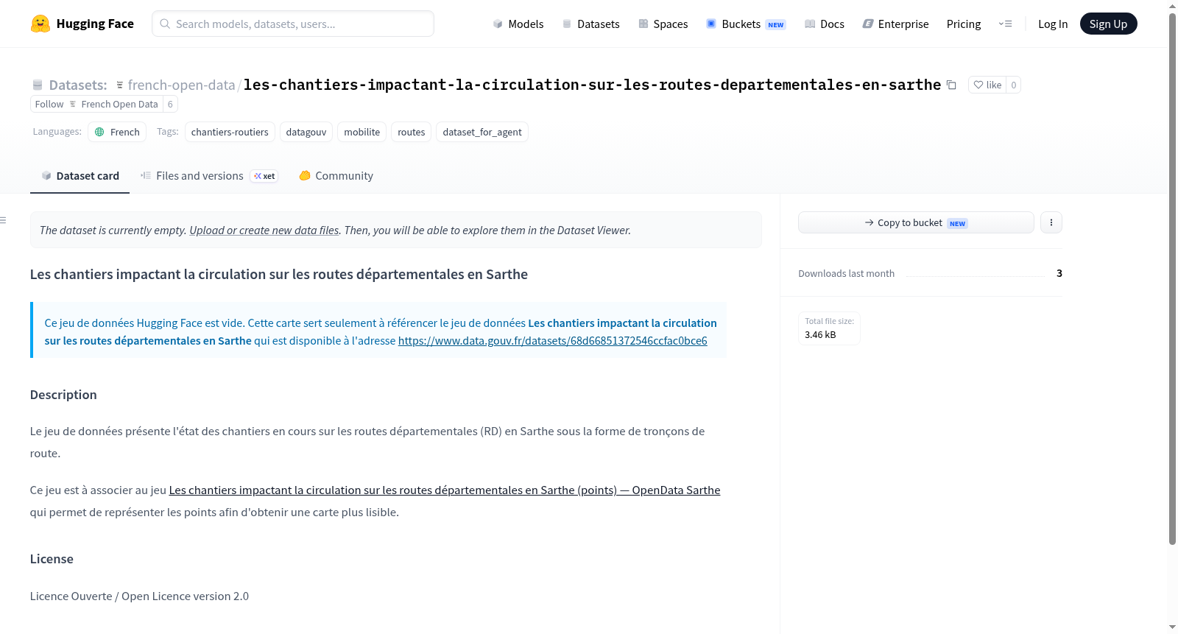The image size is (1178, 634).
Task: Click the Community tab emoji icon
Action: 305,176
